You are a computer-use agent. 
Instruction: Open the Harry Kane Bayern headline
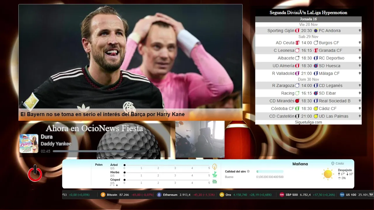103,115
